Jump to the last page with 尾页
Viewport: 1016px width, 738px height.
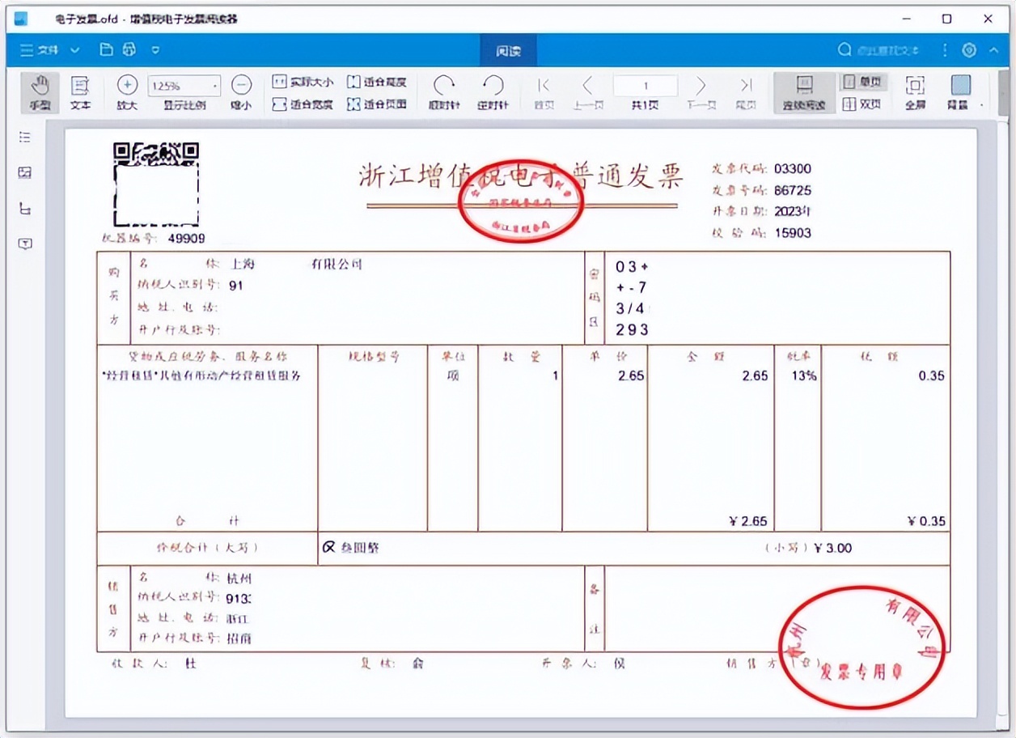pos(745,85)
